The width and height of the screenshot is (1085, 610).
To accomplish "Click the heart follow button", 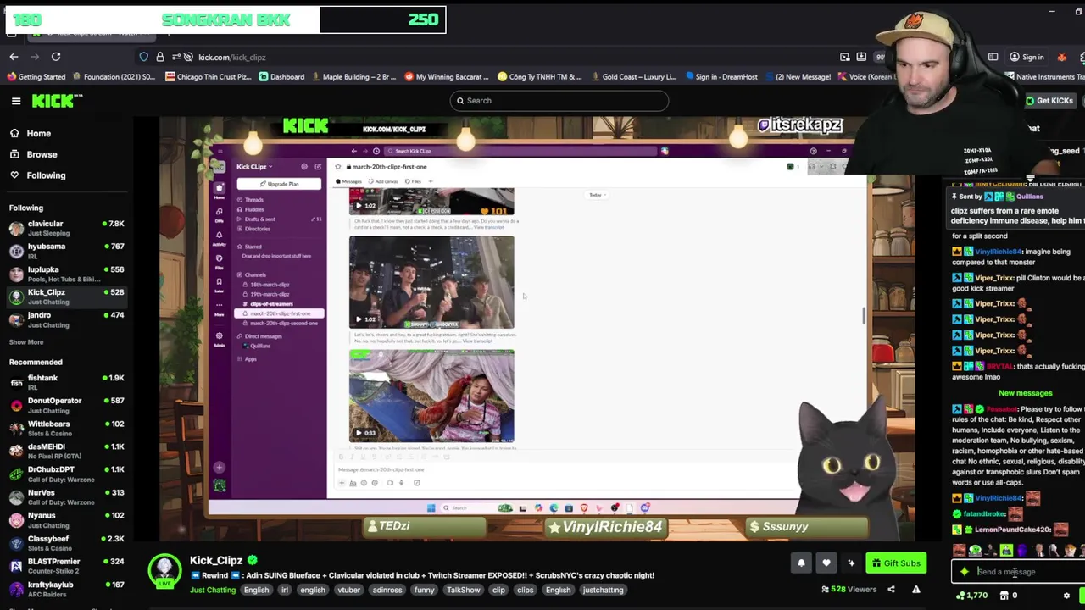I will point(826,563).
